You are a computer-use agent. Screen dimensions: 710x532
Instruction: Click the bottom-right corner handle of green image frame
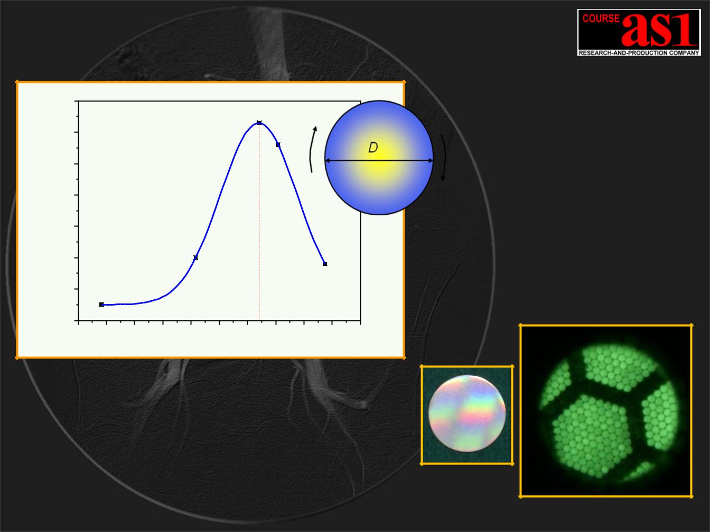pyautogui.click(x=692, y=497)
